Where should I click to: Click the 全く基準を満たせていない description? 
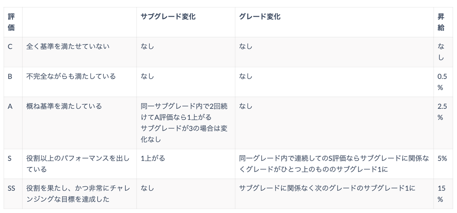click(x=68, y=47)
